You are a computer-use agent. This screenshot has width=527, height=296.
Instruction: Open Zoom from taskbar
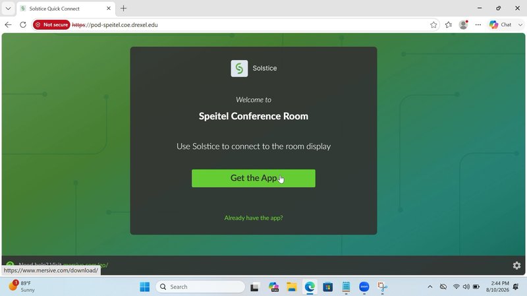point(364,287)
